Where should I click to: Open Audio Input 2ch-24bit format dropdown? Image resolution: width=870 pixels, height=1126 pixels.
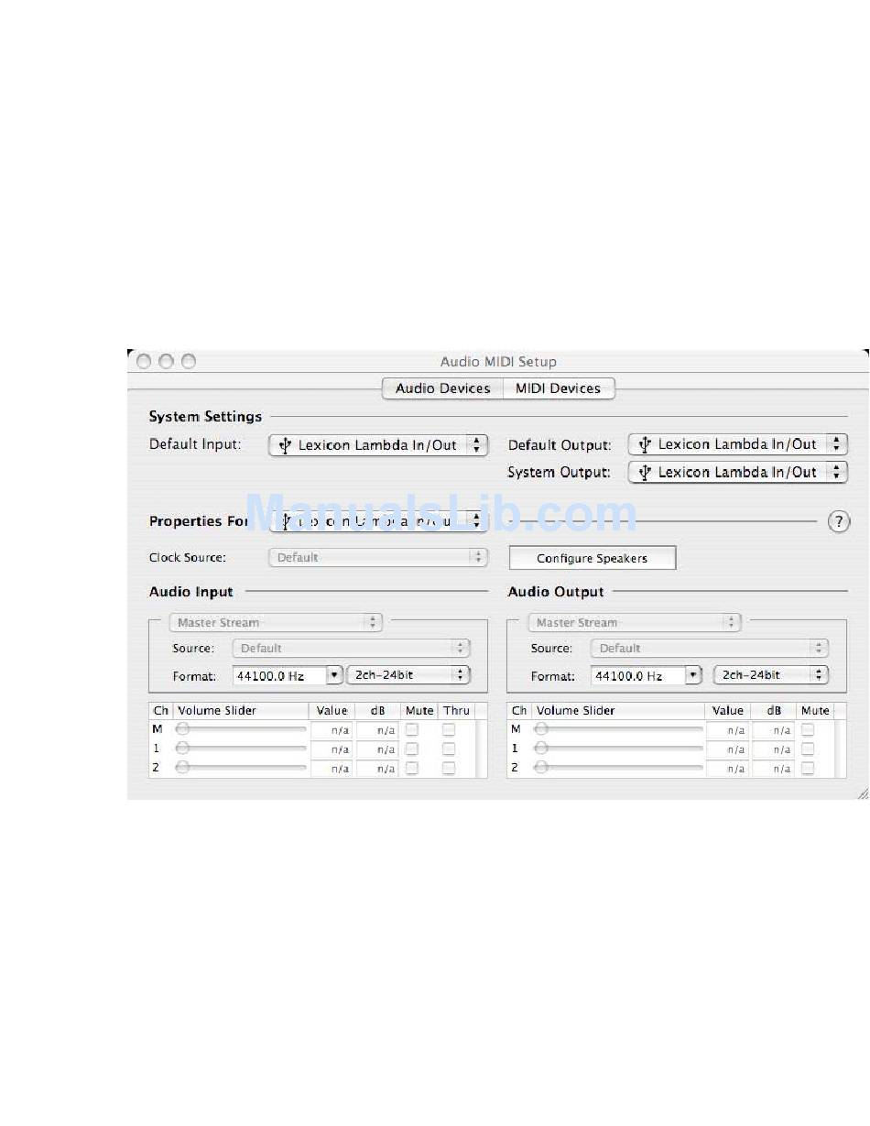click(x=408, y=675)
